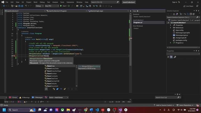Open the File menu
The image size is (201, 113).
[7, 2]
